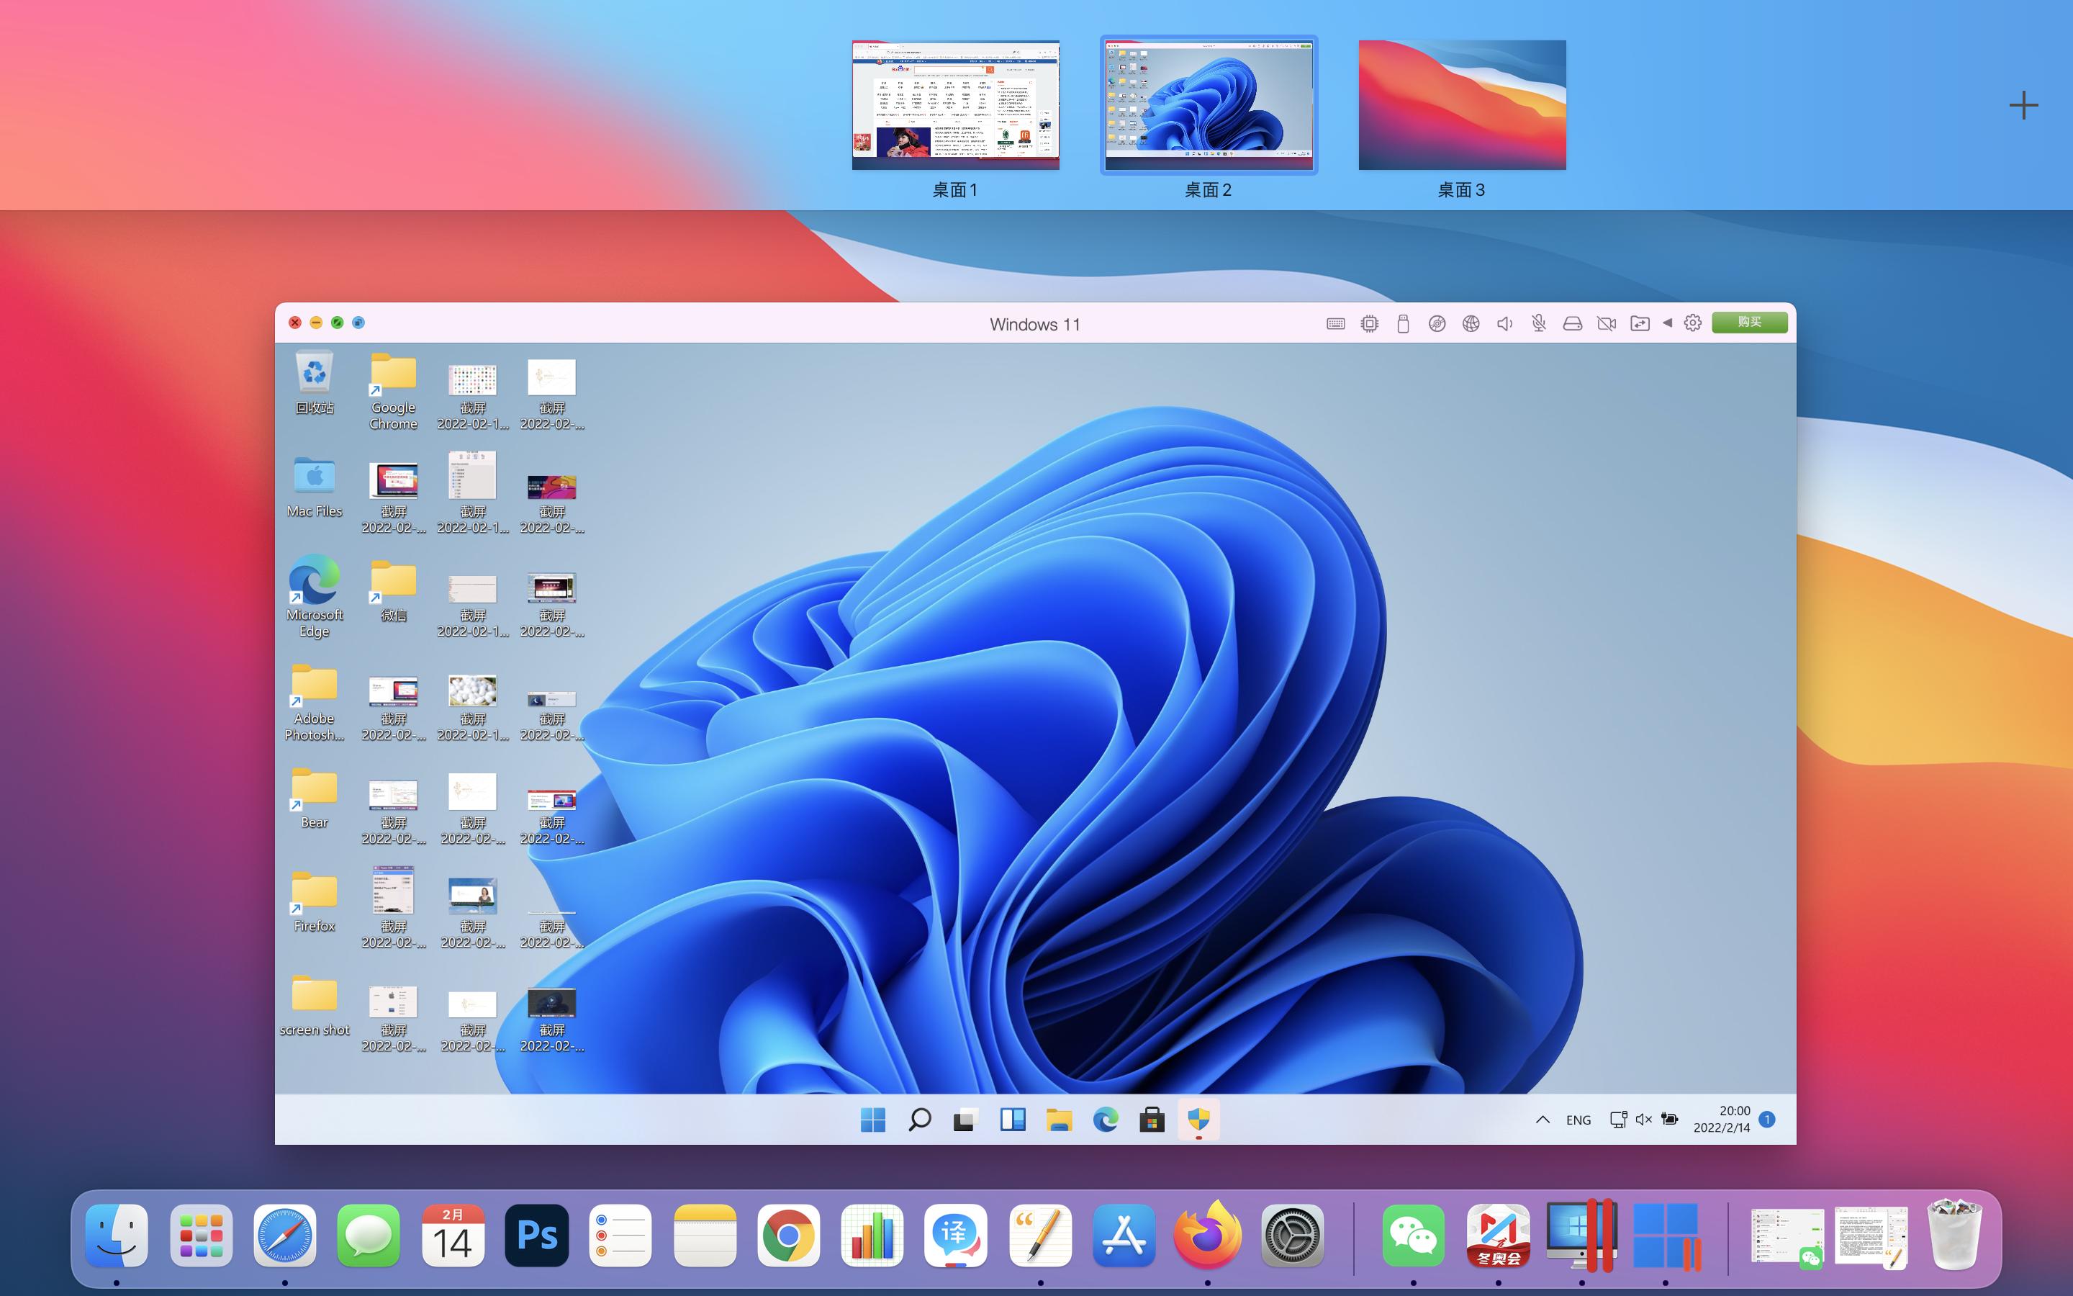Open Search on the Windows taskbar
Image resolution: width=2073 pixels, height=1296 pixels.
919,1120
